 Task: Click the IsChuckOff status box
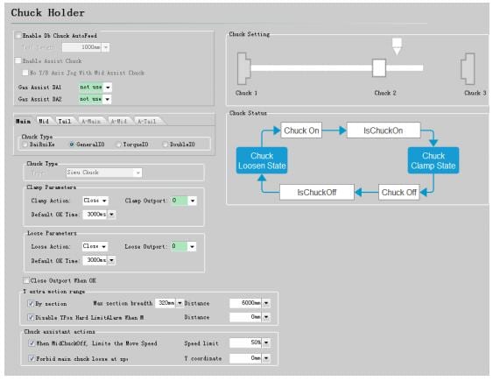tap(317, 192)
